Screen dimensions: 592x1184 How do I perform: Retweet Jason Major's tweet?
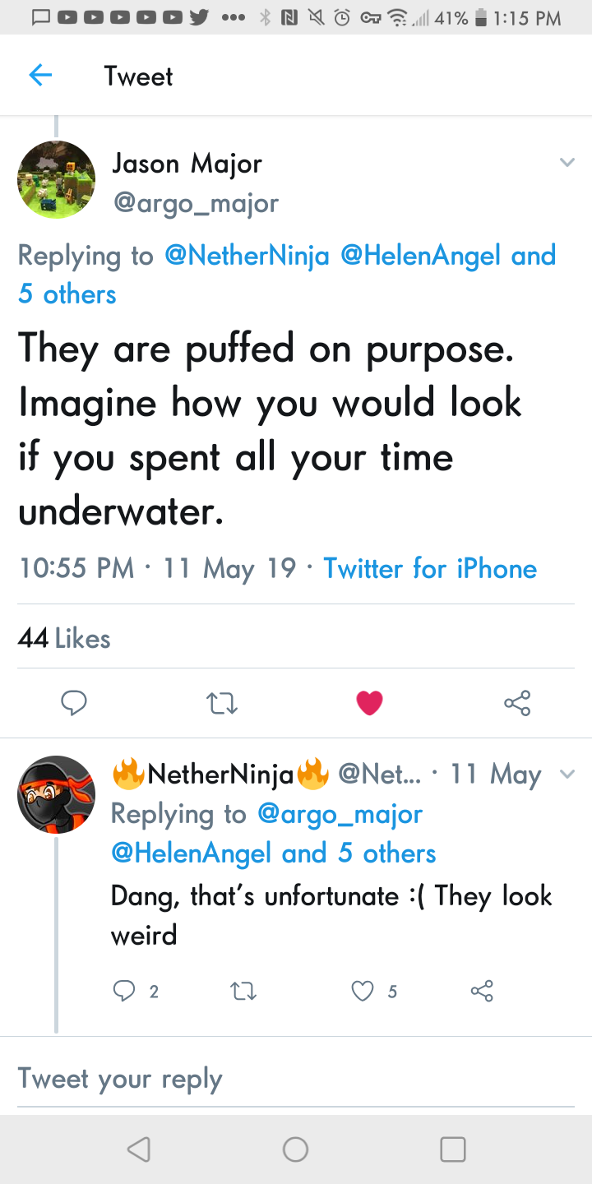click(x=221, y=703)
